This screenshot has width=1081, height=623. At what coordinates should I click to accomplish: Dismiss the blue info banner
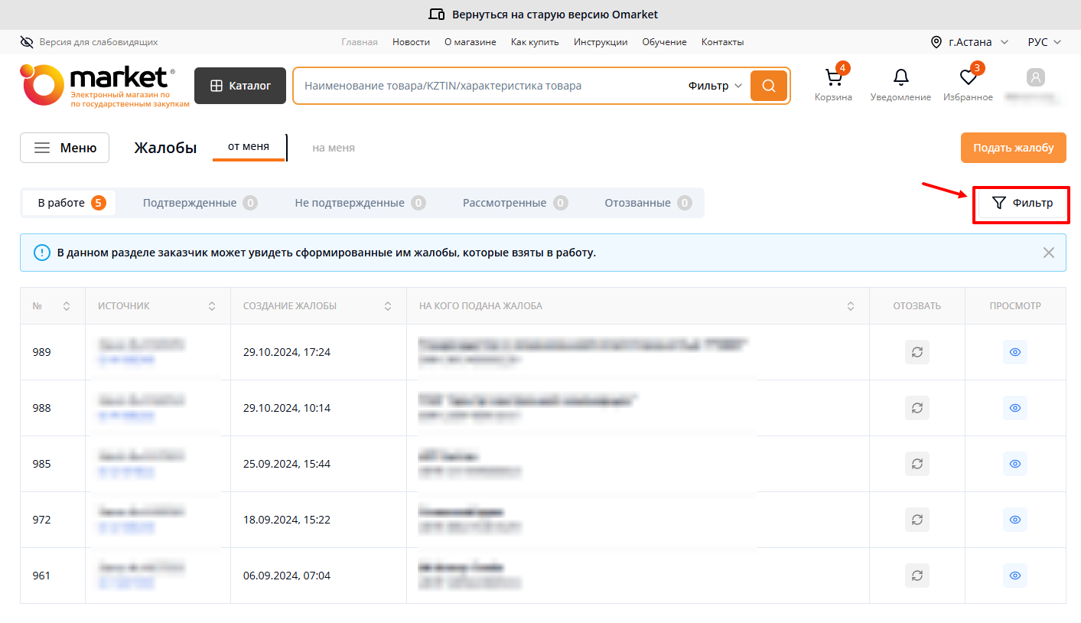click(1048, 253)
